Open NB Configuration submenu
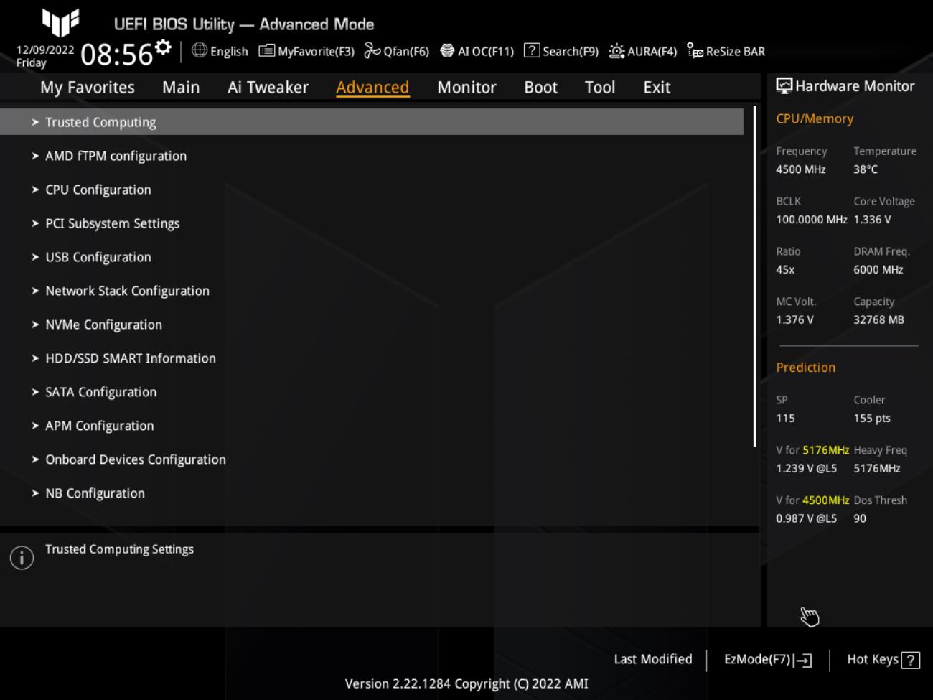The height and width of the screenshot is (700, 933). 95,493
